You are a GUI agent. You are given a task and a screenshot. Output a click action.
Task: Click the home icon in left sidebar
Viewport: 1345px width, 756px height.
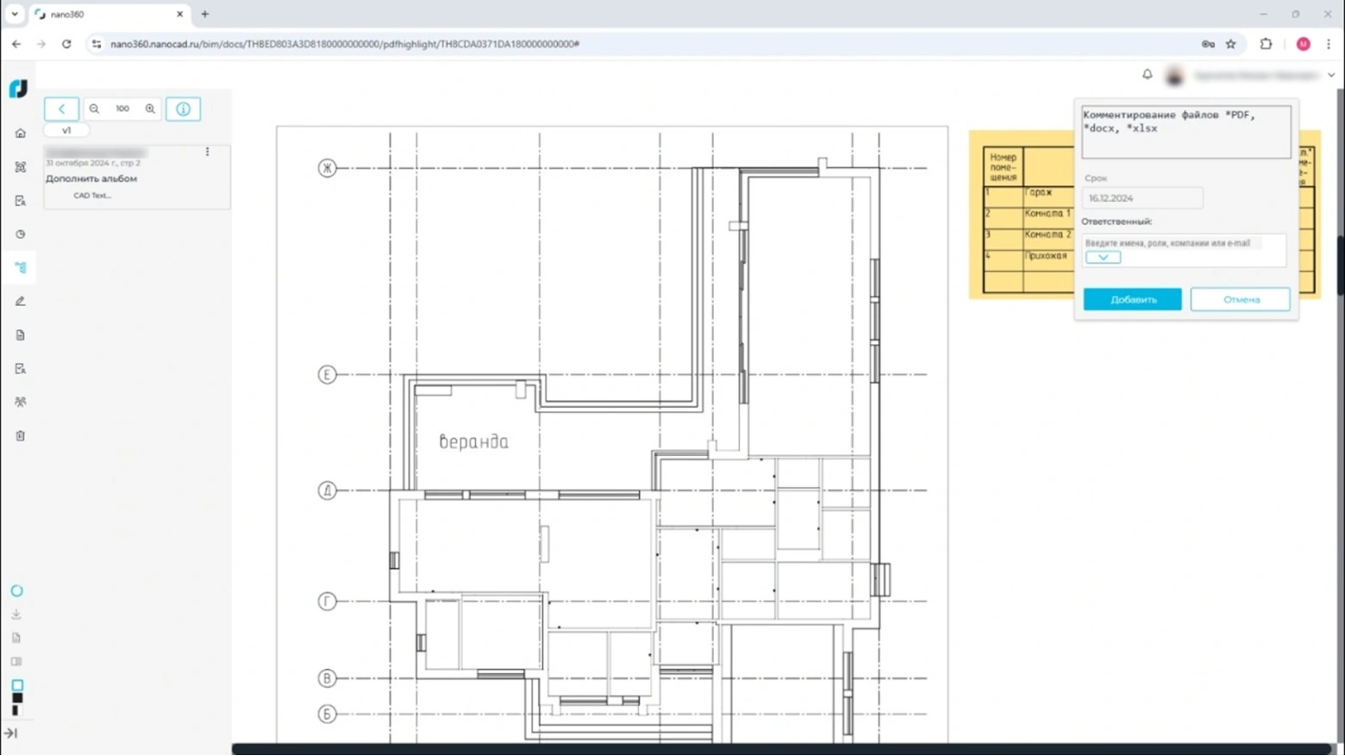click(x=21, y=134)
